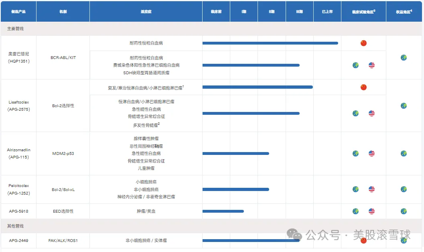This screenshot has width=424, height=252.
Task: Click the 其他管线 section heading
Action: click(15, 226)
